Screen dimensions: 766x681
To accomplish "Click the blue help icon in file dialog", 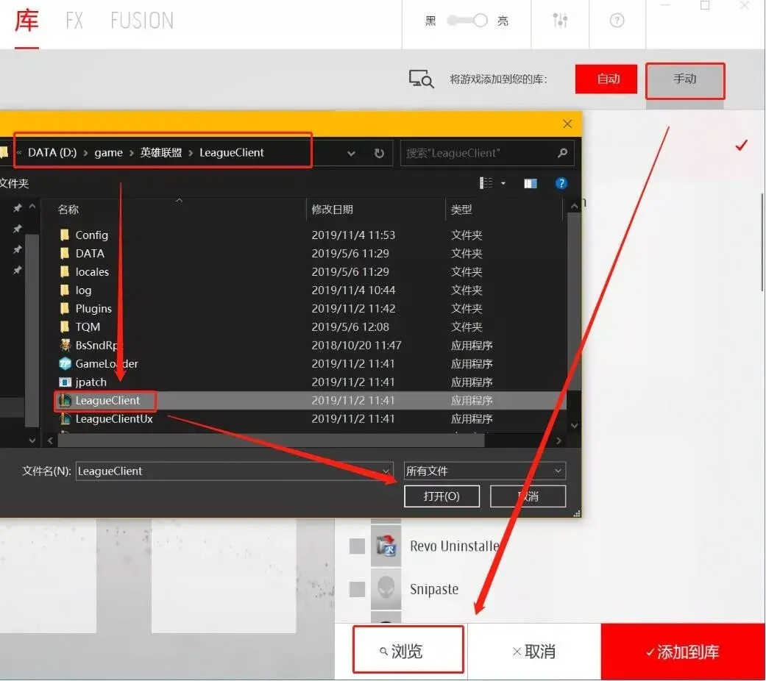I will [x=561, y=183].
